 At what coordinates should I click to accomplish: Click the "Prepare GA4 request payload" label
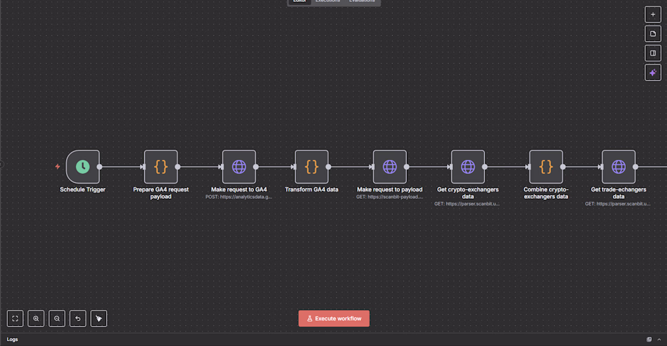161,193
